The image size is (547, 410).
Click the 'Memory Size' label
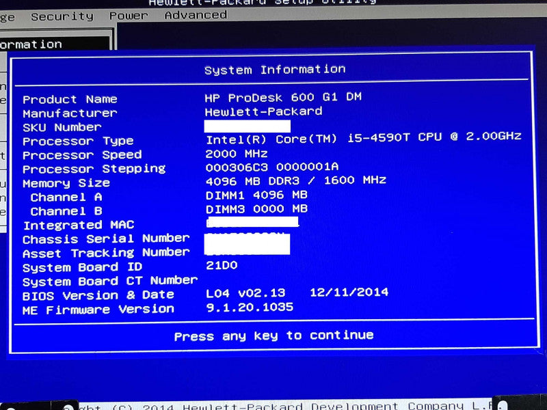click(x=66, y=183)
